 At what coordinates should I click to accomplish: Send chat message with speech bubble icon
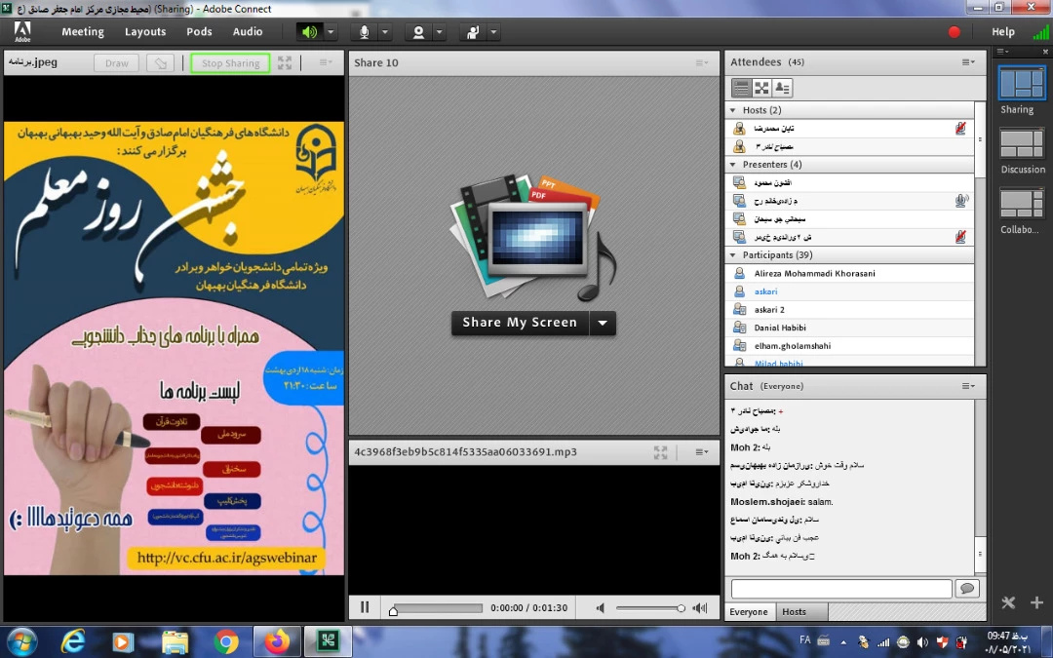966,589
